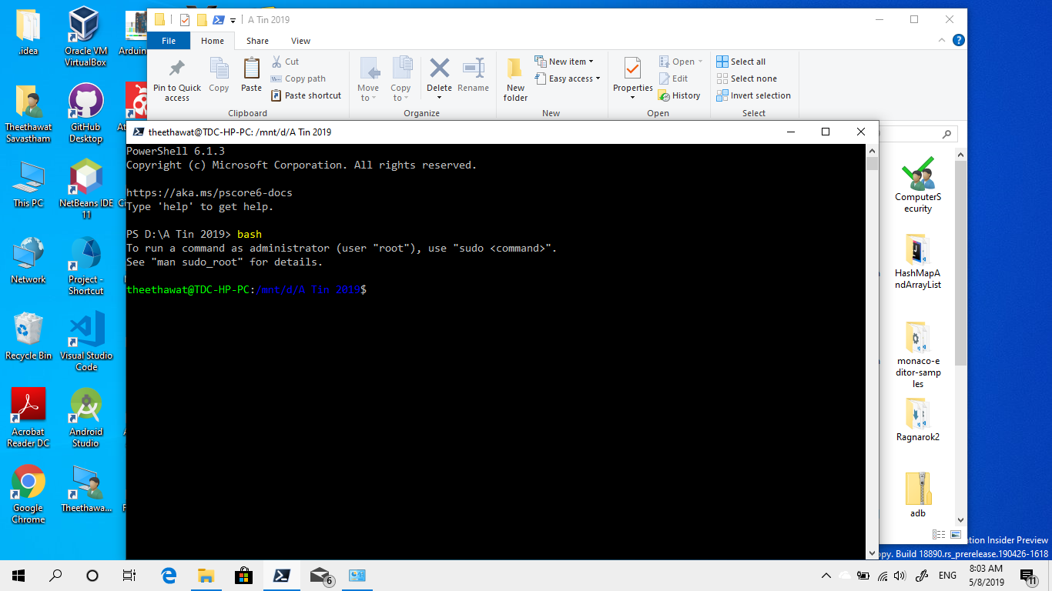Select Copy path in Clipboard group
The image size is (1052, 591).
pos(299,78)
